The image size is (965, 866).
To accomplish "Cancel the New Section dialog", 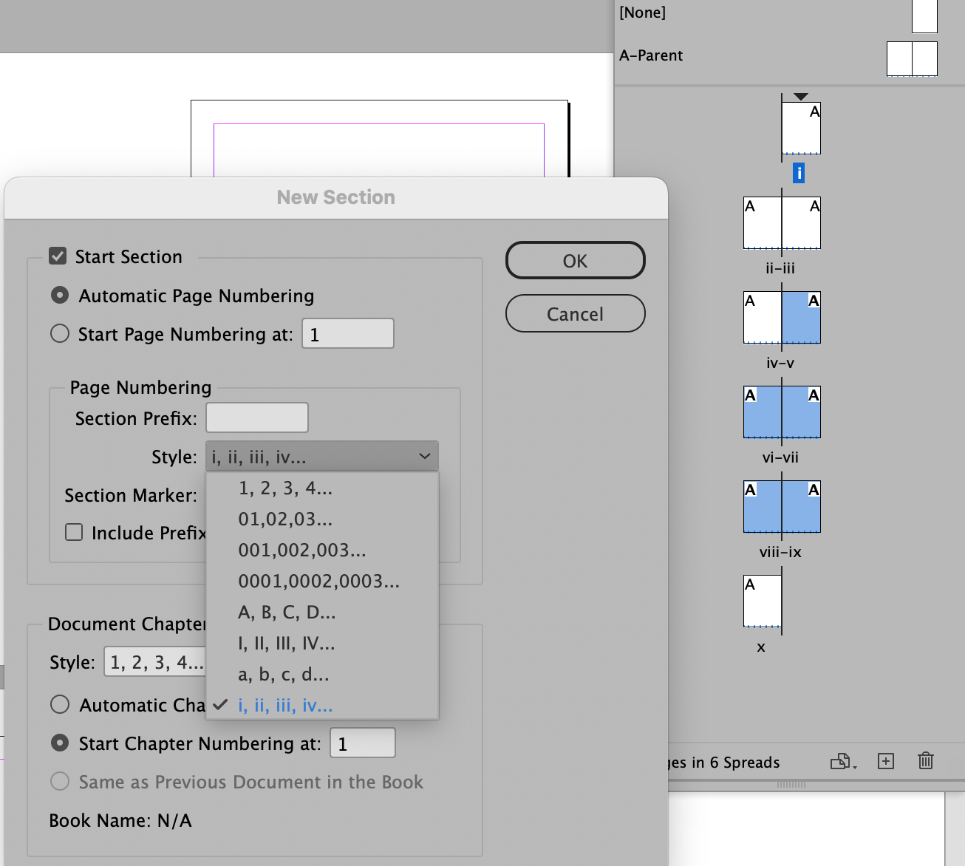I will coord(575,313).
